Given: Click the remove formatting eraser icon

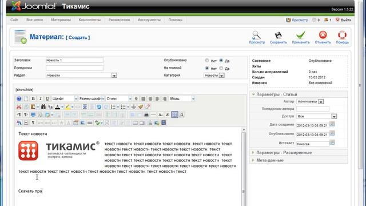Looking at the screenshot, I should [x=148, y=107].
